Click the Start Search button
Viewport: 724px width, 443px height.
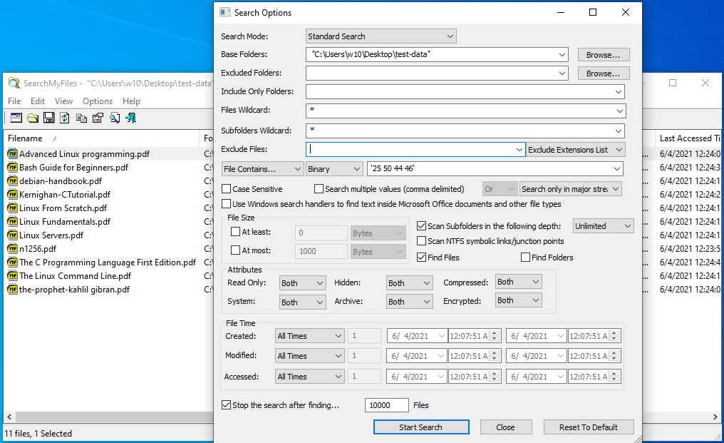[421, 427]
